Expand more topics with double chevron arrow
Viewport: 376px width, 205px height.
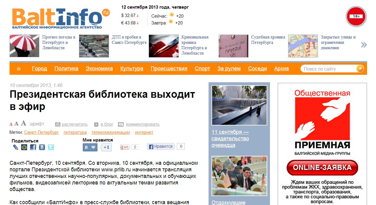point(364,45)
